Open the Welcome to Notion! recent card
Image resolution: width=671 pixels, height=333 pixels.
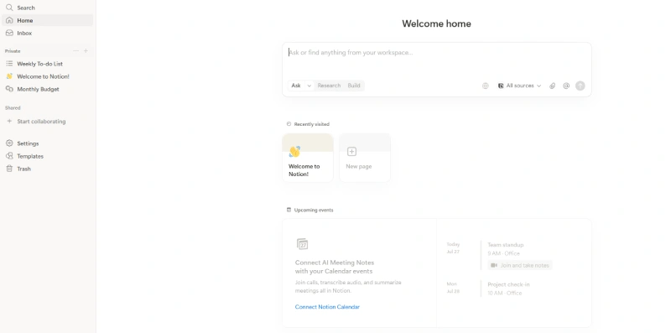coord(308,158)
